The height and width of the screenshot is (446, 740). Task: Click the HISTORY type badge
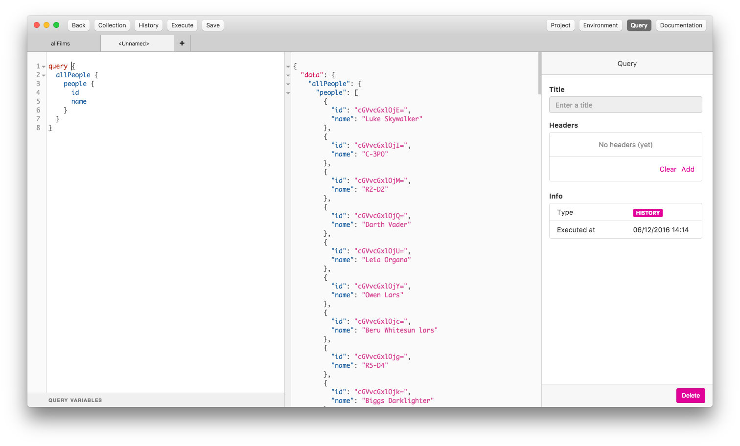(x=647, y=213)
